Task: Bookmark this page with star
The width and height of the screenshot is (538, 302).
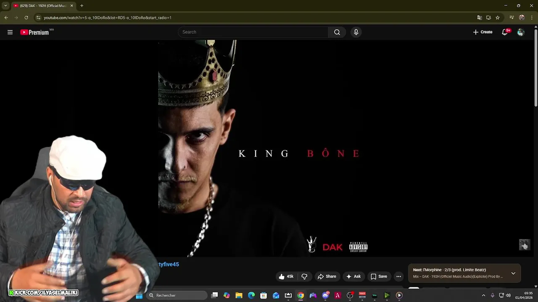Action: [498, 18]
